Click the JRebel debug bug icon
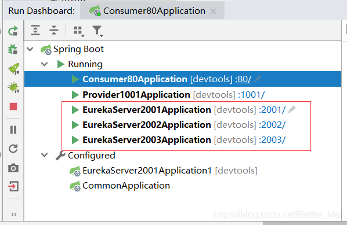 13,87
